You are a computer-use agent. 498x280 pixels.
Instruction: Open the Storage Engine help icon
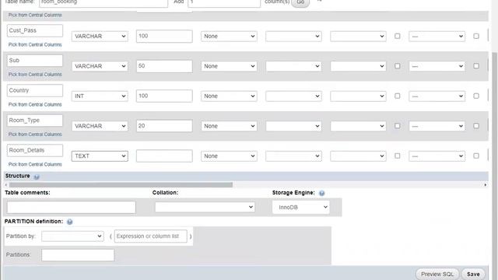click(x=321, y=193)
